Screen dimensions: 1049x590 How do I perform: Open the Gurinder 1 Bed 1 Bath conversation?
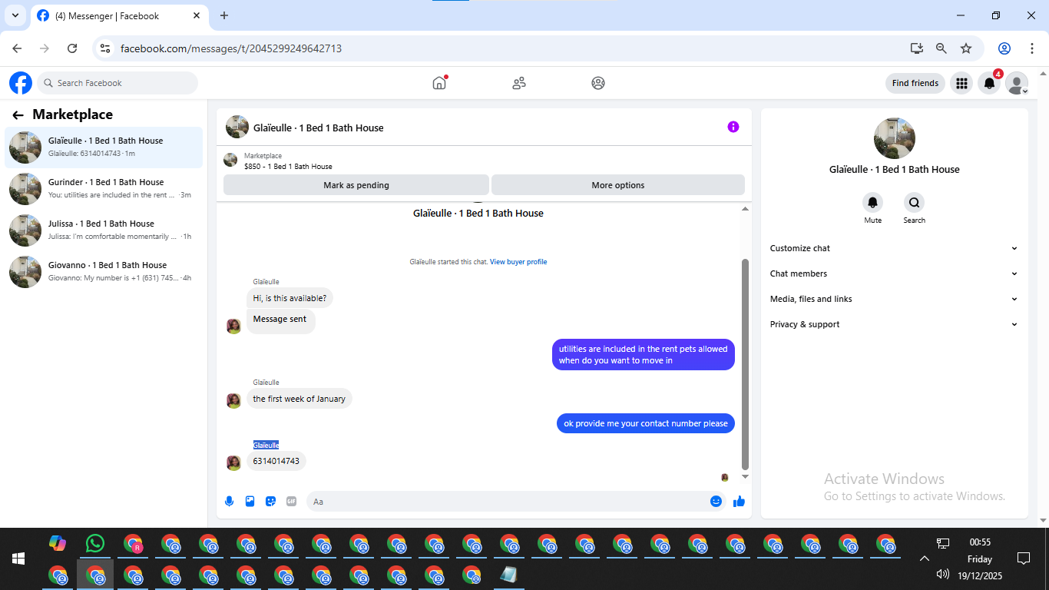(104, 188)
